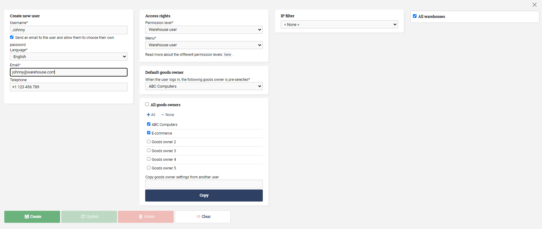Open the permission levels 'here' link

[x=228, y=55]
